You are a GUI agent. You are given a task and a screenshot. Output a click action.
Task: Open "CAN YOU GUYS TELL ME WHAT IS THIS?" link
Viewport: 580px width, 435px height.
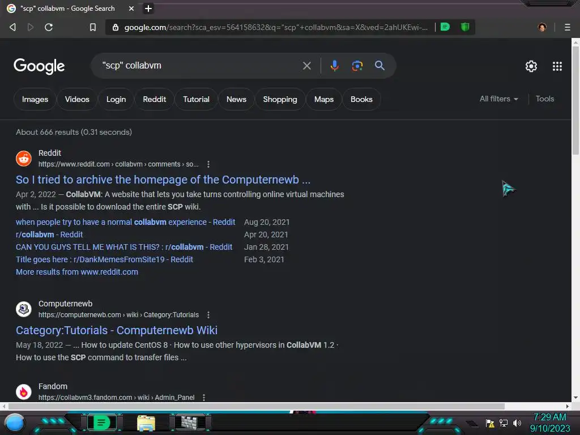[124, 247]
